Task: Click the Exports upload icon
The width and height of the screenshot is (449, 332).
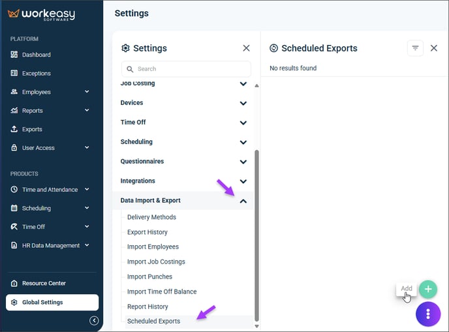Action: pos(14,129)
